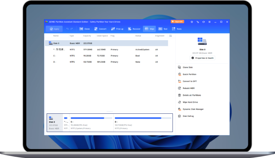Select the D: partition row
The height and width of the screenshot is (158, 275).
pos(106,62)
